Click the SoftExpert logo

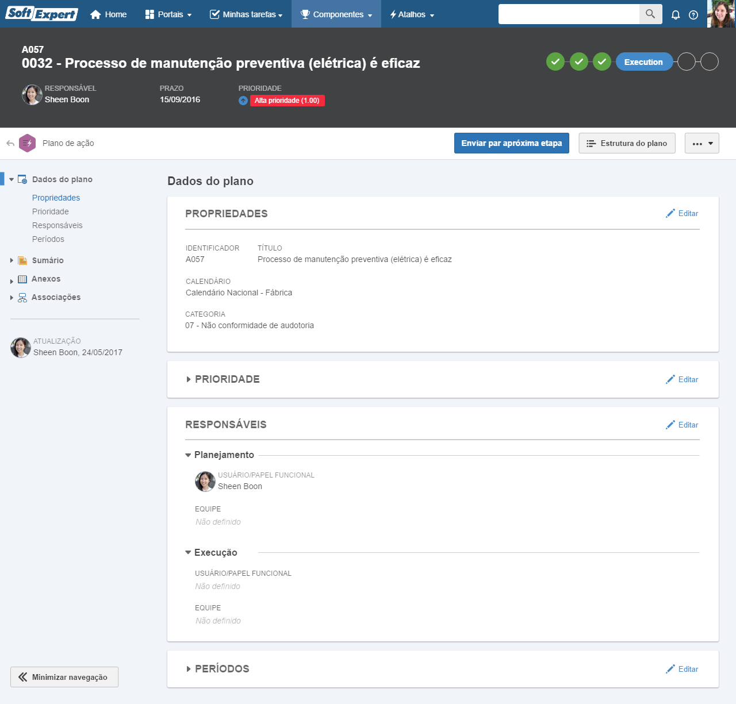coord(41,14)
